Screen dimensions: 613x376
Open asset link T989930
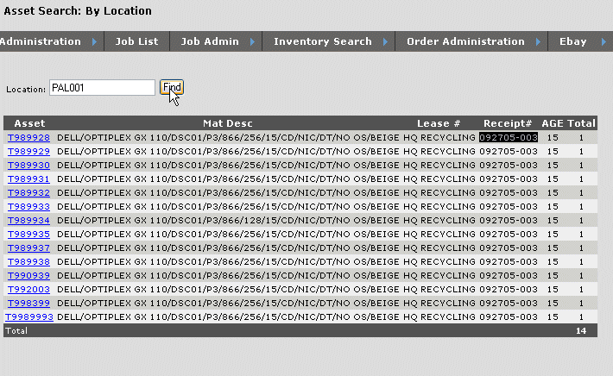29,166
